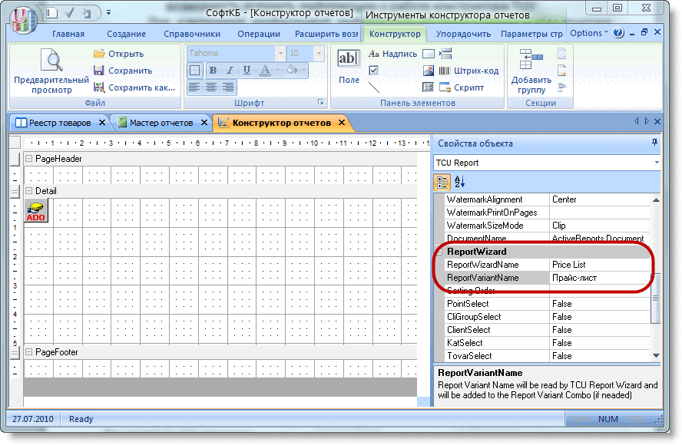Collapse the ReportWizard property category

(x=439, y=252)
